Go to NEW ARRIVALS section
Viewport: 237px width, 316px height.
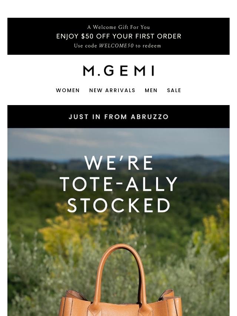click(112, 90)
